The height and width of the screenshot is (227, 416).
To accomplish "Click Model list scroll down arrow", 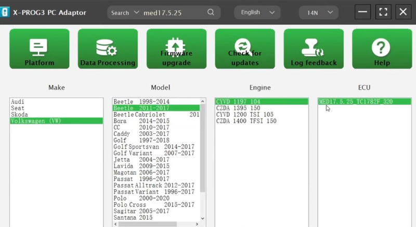I will pos(203,218).
